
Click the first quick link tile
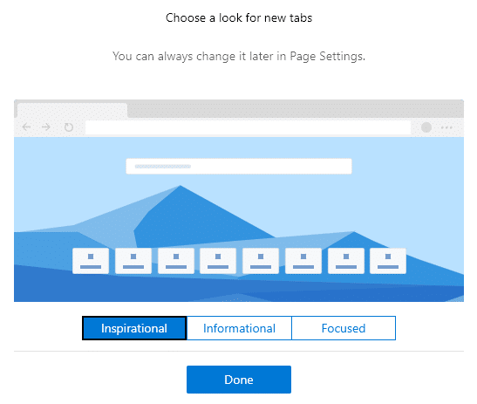[91, 261]
